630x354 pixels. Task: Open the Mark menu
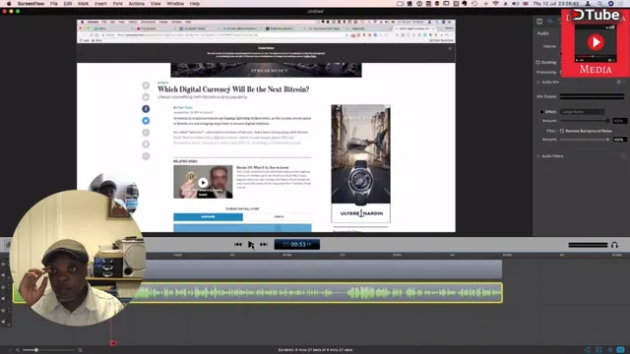point(83,4)
